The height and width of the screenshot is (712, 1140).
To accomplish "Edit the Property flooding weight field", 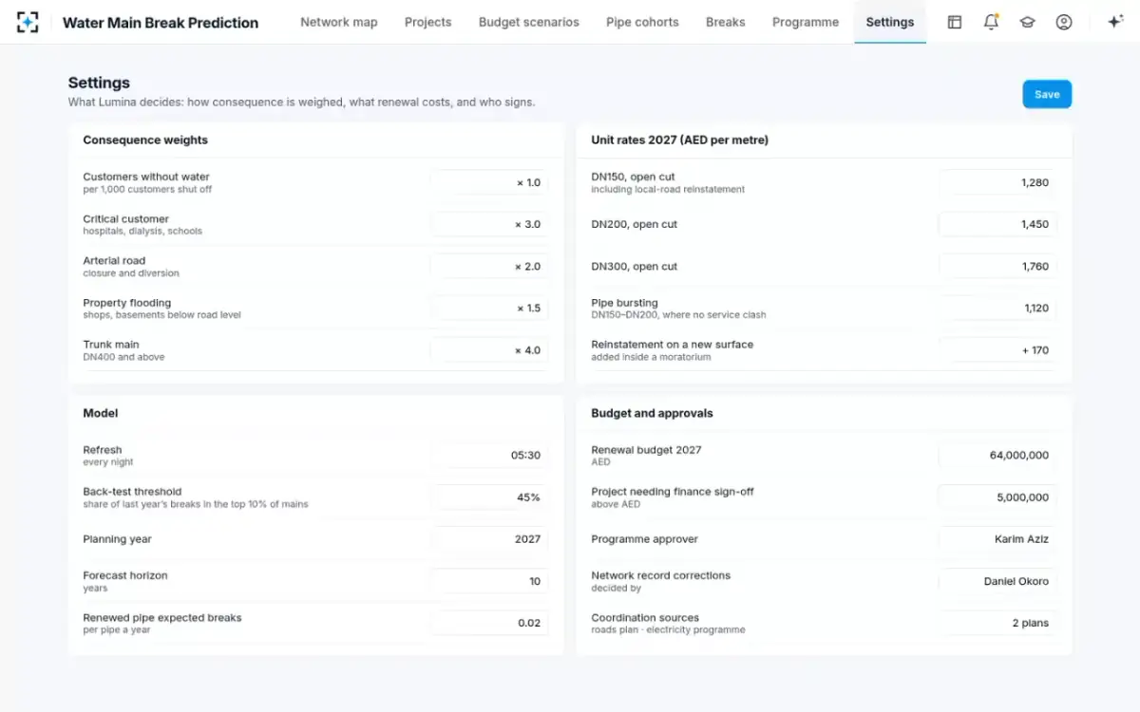I will coord(489,308).
